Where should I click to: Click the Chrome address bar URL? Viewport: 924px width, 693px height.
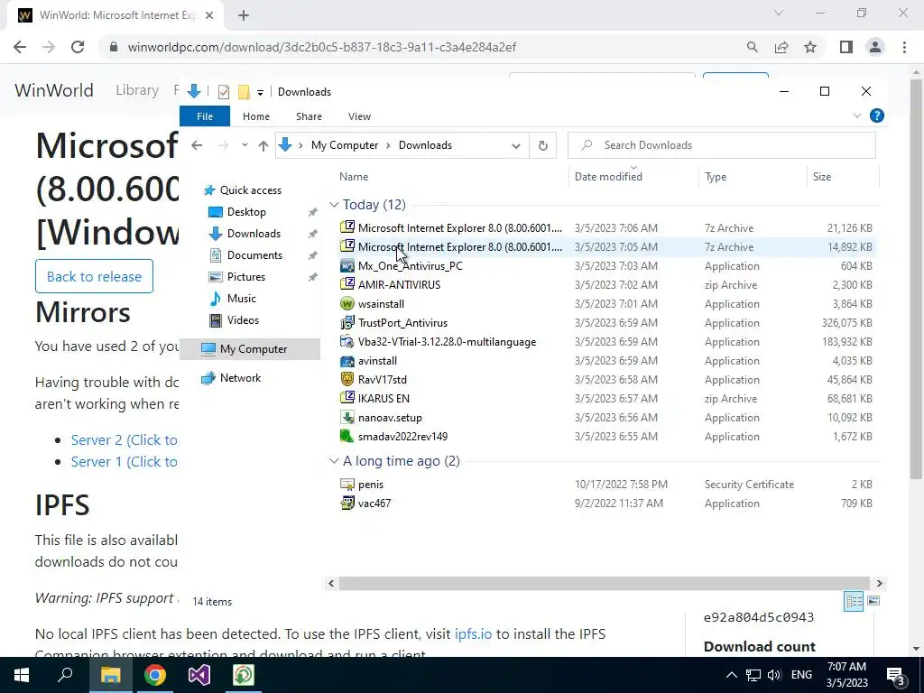[322, 47]
